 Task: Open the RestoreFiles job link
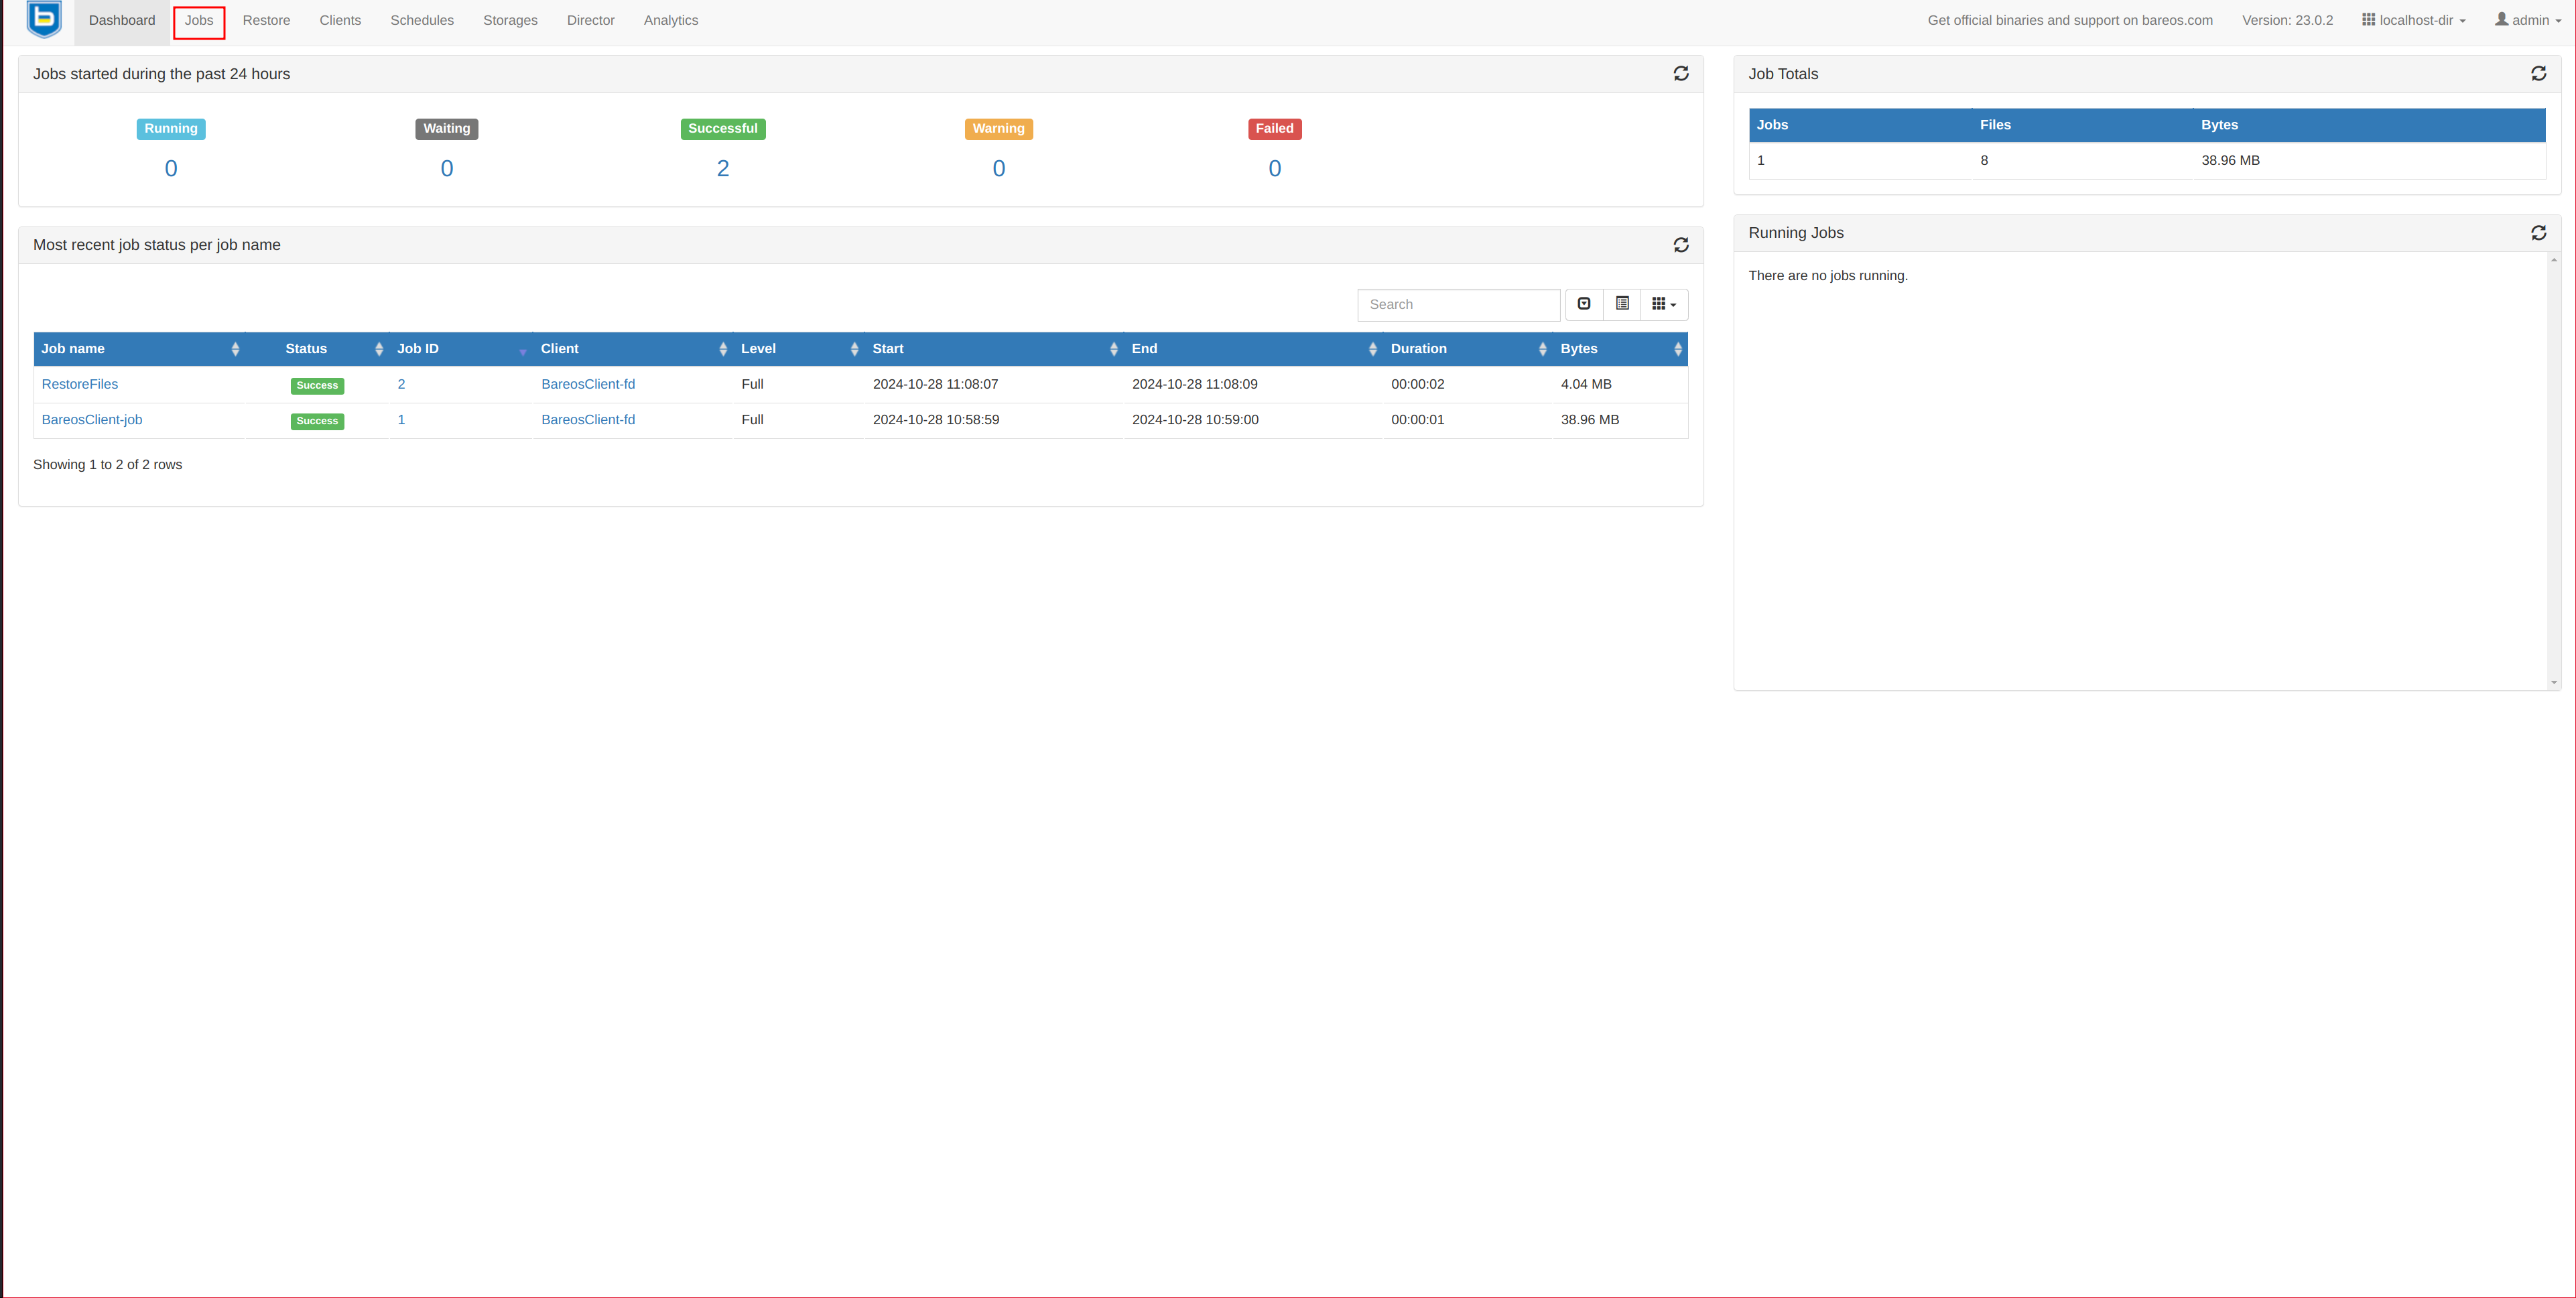[x=80, y=384]
